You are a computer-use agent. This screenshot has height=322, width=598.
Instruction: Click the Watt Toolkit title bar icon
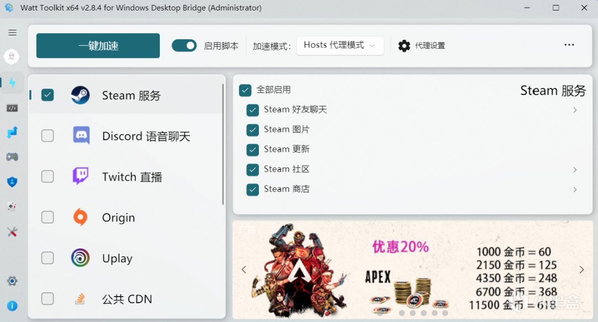[9, 8]
